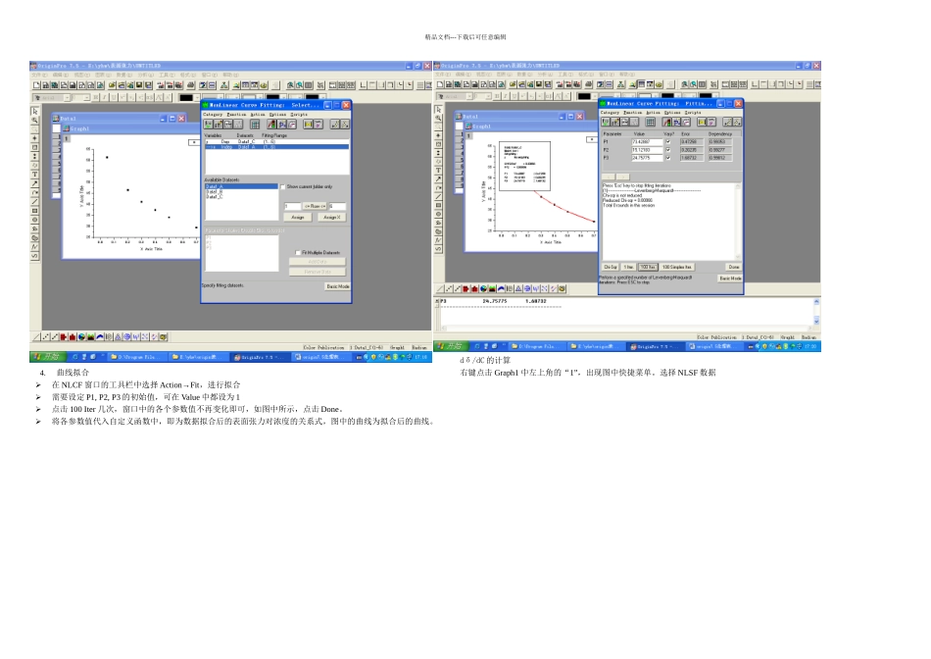Select magnifier zoom tool in left screenshot toolbox
The width and height of the screenshot is (931, 659).
35,120
